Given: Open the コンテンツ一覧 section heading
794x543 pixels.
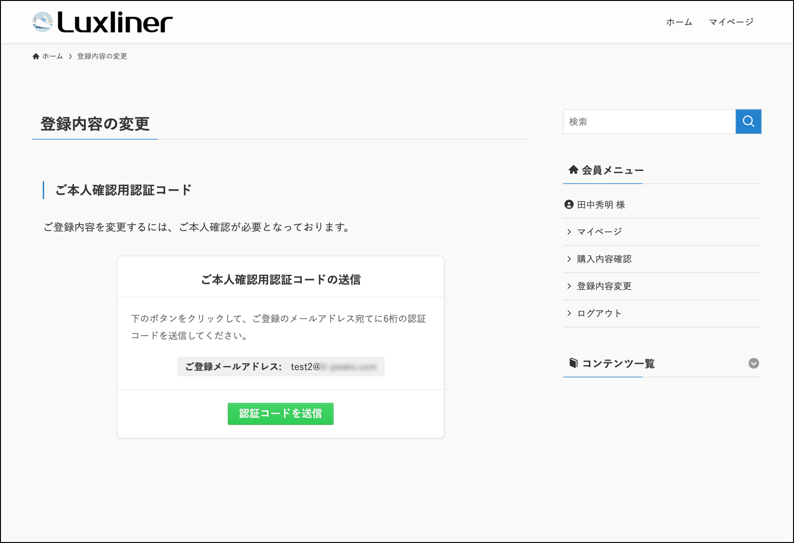Looking at the screenshot, I should 618,363.
